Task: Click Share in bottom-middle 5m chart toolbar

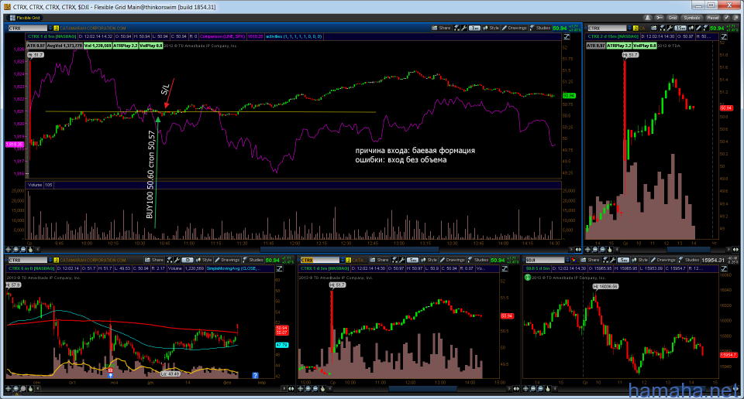Action: point(380,260)
